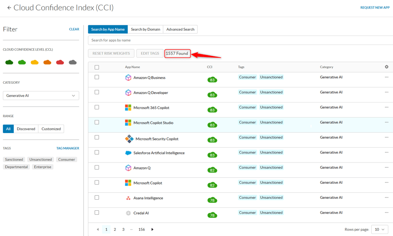This screenshot has height=236, width=393.
Task: Check the Microsoft Copilot Studio row checkbox
Action: click(x=97, y=122)
